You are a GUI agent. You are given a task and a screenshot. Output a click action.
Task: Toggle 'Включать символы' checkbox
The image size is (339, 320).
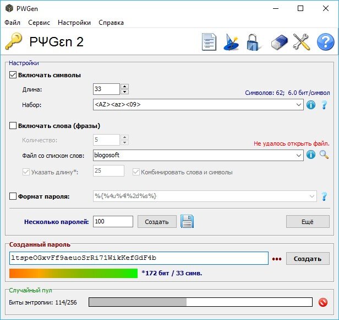pos(13,75)
